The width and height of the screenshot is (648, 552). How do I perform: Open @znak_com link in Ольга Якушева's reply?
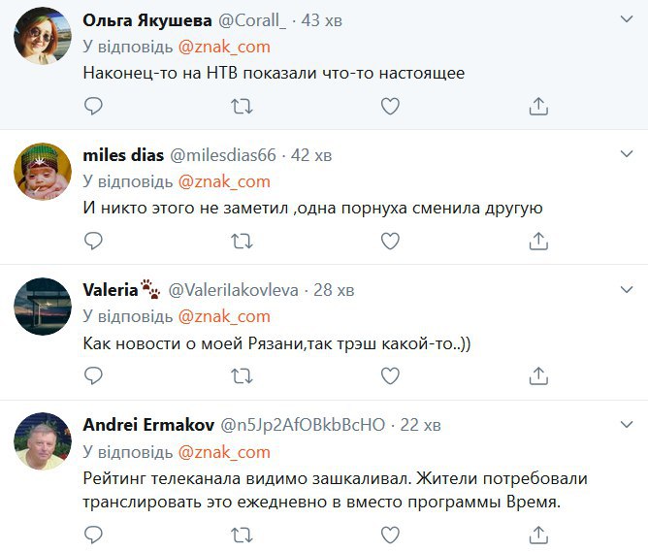coord(224,46)
